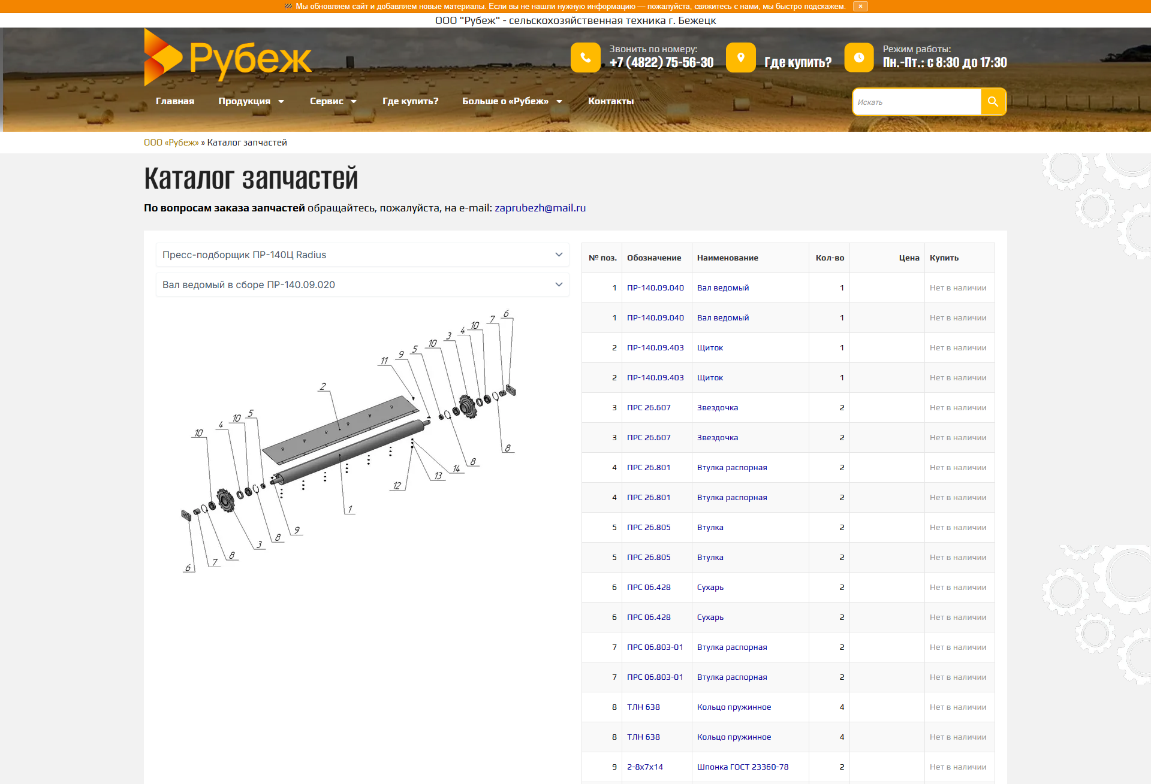Screen dimensions: 1151x784
Task: Open the Где купить? navigation item
Action: coord(411,101)
